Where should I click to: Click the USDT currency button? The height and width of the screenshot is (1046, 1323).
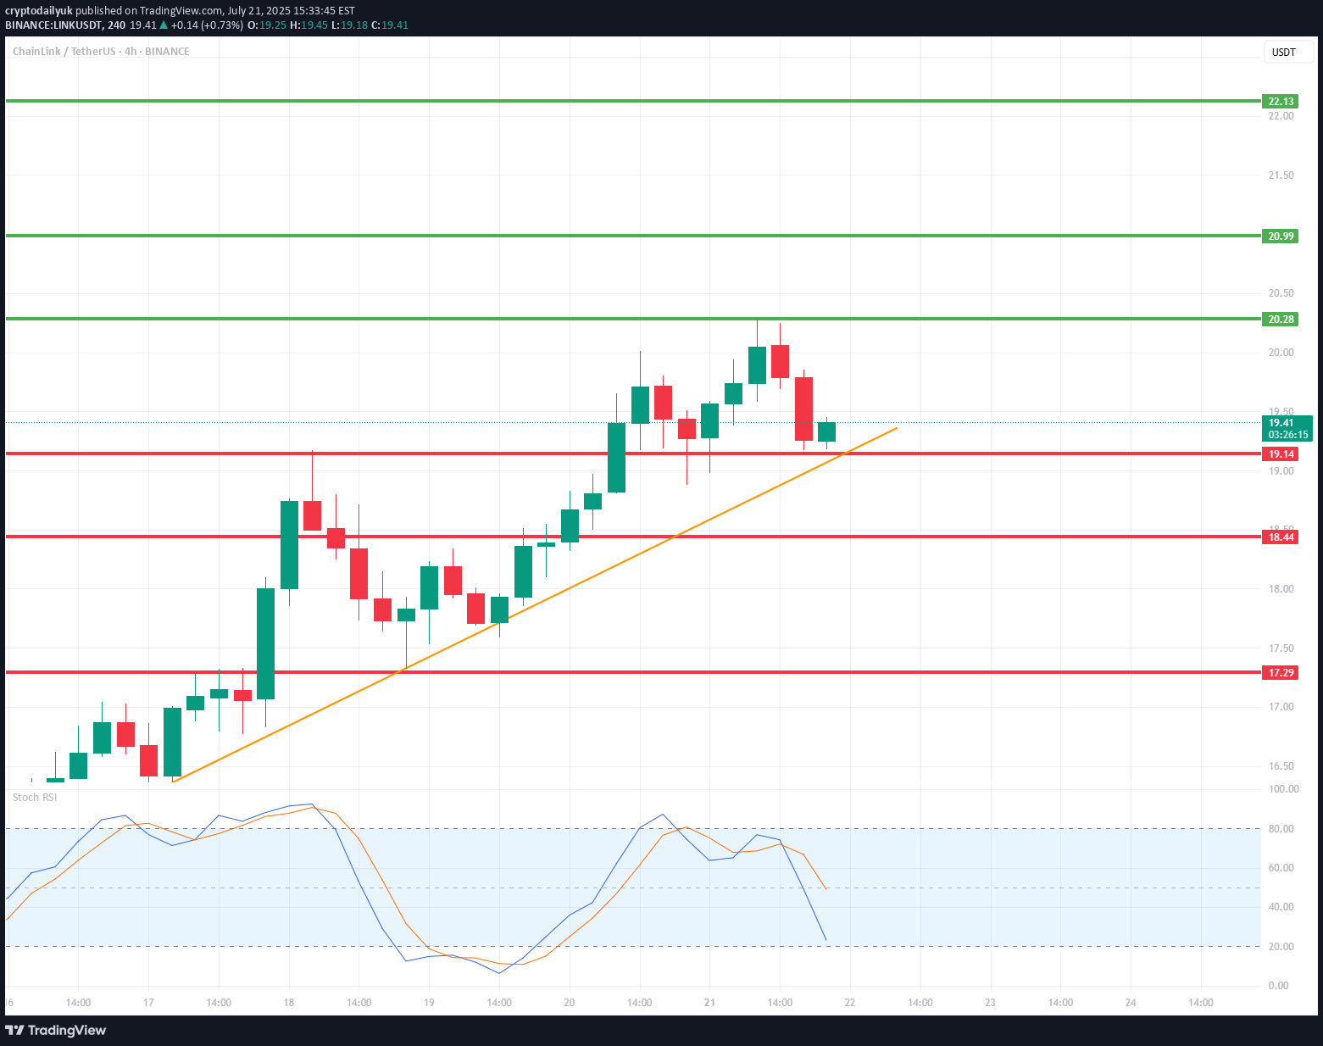(1288, 53)
